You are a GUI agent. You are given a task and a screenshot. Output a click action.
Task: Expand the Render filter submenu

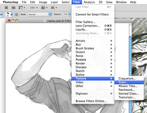(x=93, y=63)
